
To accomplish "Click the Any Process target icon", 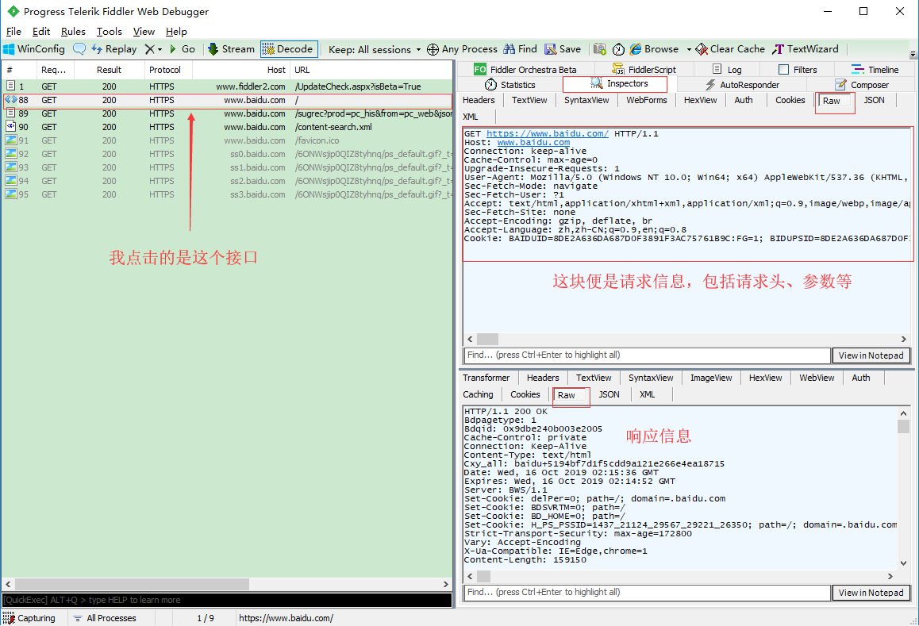I will click(433, 50).
